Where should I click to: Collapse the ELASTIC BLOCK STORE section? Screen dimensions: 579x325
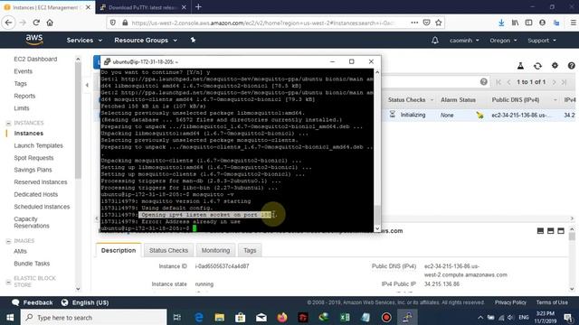pos(8,283)
